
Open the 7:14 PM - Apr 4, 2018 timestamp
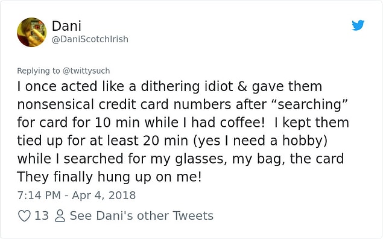(x=77, y=196)
